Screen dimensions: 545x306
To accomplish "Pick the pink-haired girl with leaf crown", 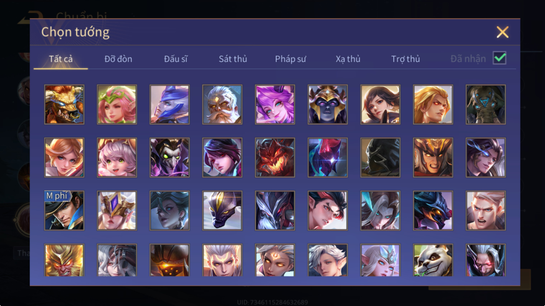I will [117, 105].
